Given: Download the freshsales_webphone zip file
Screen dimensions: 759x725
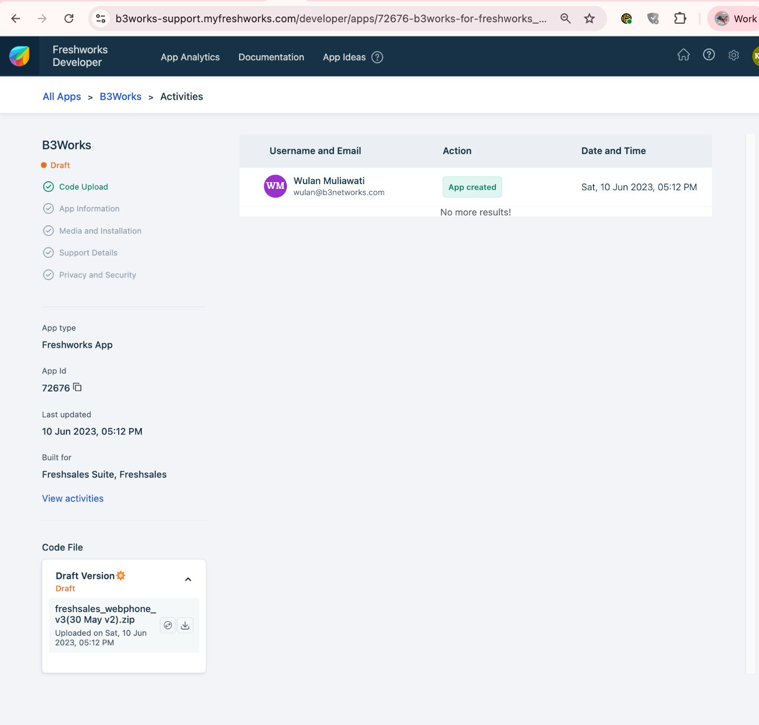Looking at the screenshot, I should [x=185, y=625].
